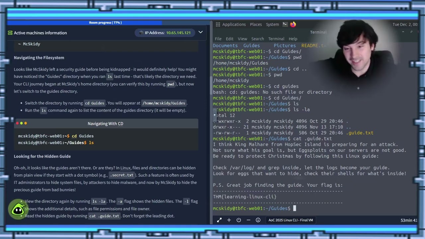Viewport: 425px width, 239px height.
Task: Click the THM{learning-linux-cli} flag text
Action: [x=245, y=197]
